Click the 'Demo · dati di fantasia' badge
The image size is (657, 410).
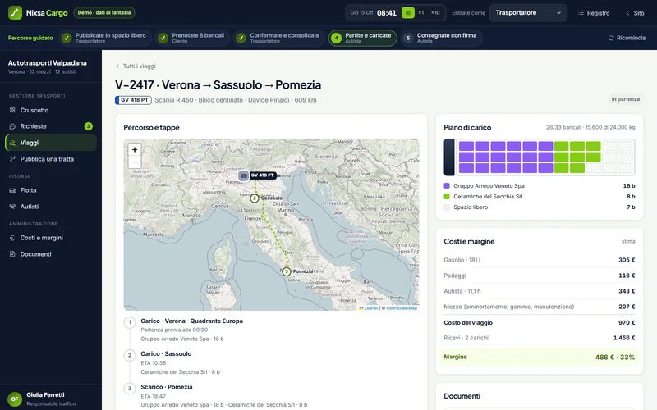click(104, 12)
